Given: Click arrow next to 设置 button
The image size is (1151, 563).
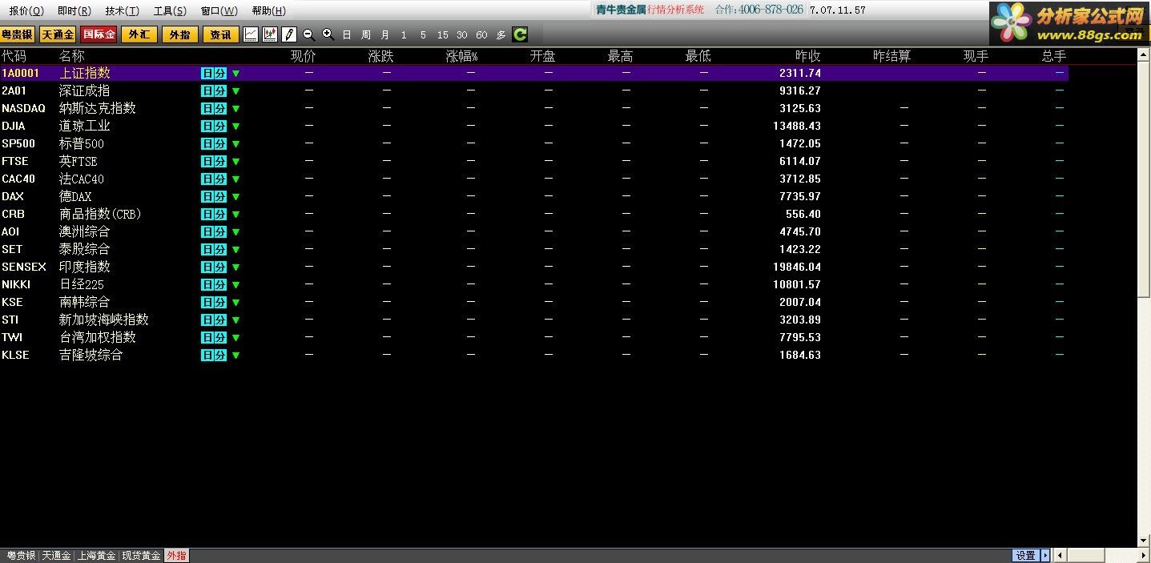Looking at the screenshot, I should (1045, 555).
